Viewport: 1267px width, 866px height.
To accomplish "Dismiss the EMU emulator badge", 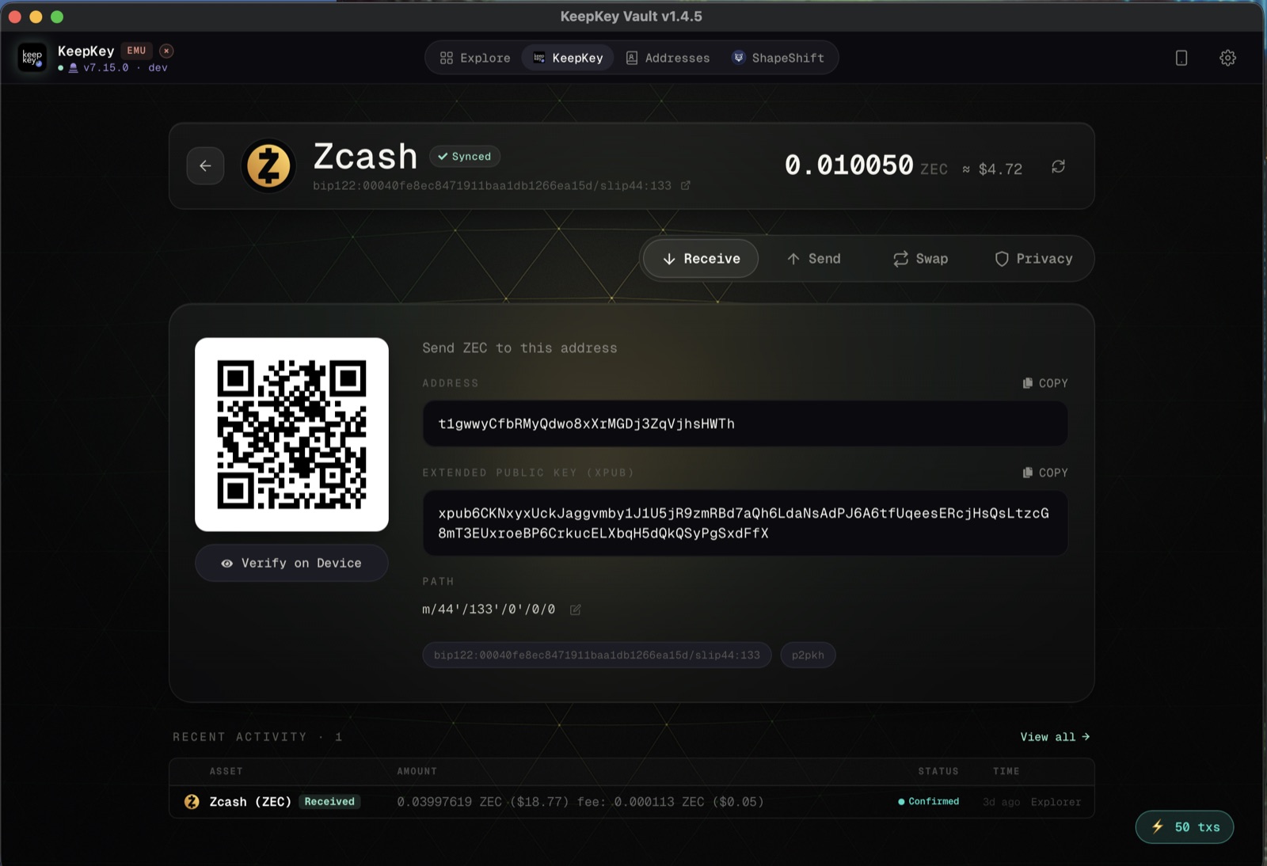I will [x=166, y=51].
